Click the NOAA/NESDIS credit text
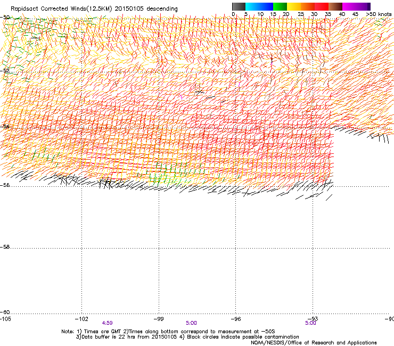This screenshot has width=394, height=346. pos(314,342)
